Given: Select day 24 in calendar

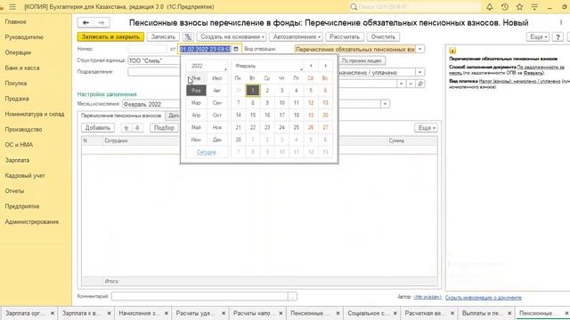Looking at the screenshot, I should coord(281,127).
